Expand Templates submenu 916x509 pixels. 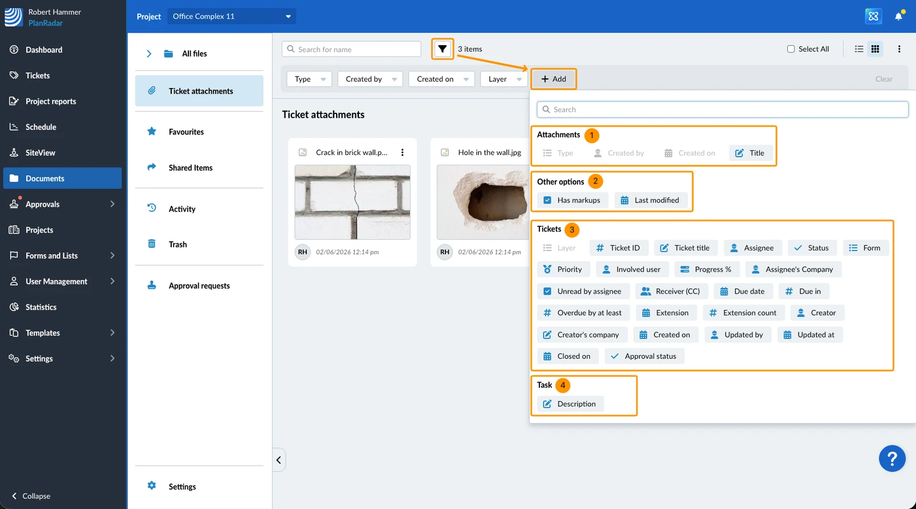[112, 333]
